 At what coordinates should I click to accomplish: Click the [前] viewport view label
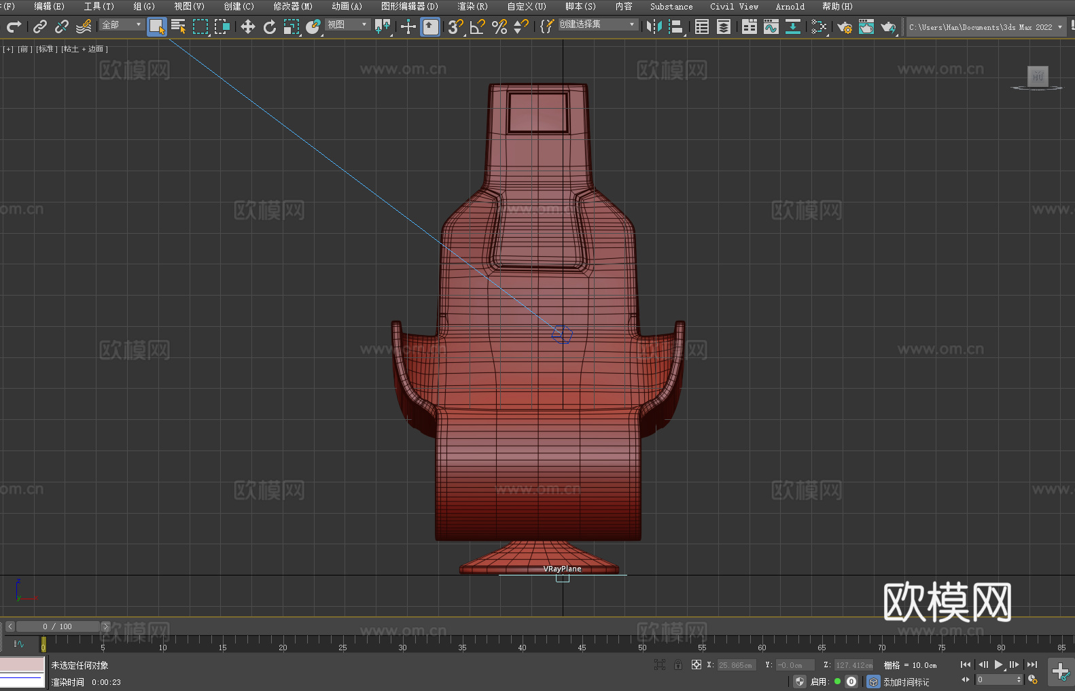coord(25,49)
